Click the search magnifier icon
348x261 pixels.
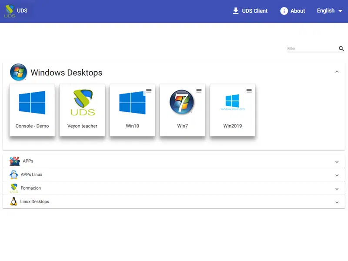click(341, 48)
